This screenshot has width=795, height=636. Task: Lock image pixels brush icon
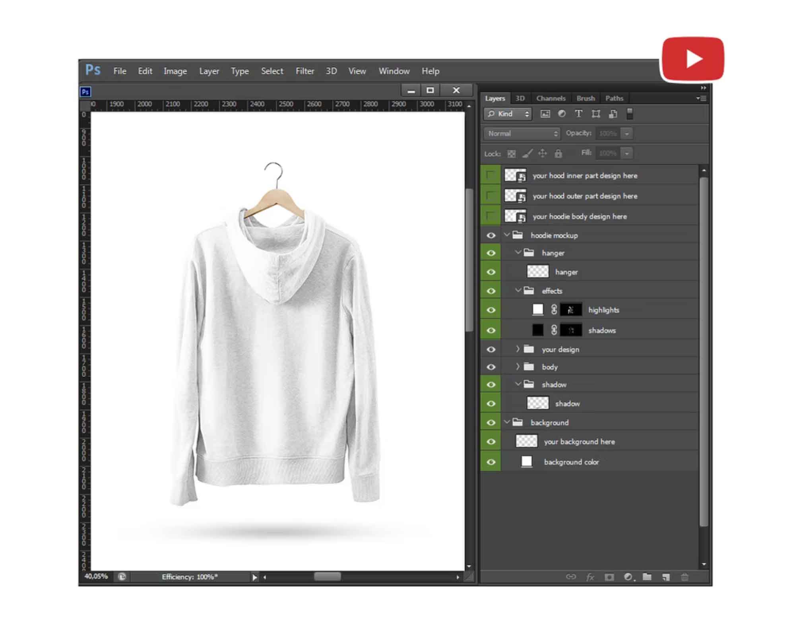pos(527,154)
